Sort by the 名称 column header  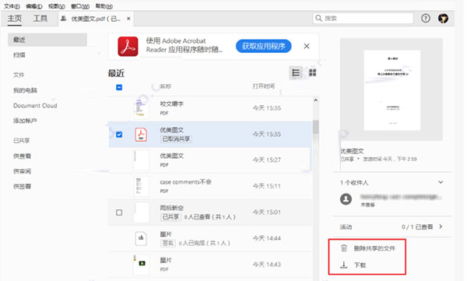pyautogui.click(x=165, y=86)
